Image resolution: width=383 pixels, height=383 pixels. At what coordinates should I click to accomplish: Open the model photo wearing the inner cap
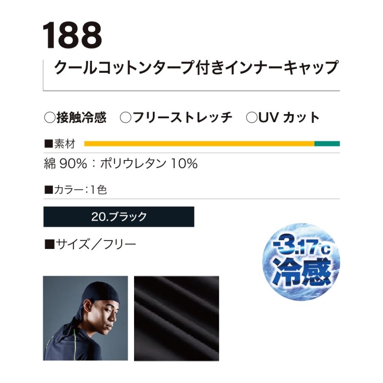pyautogui.click(x=86, y=318)
